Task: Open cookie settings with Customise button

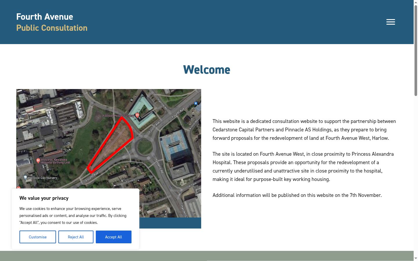Action: click(38, 237)
